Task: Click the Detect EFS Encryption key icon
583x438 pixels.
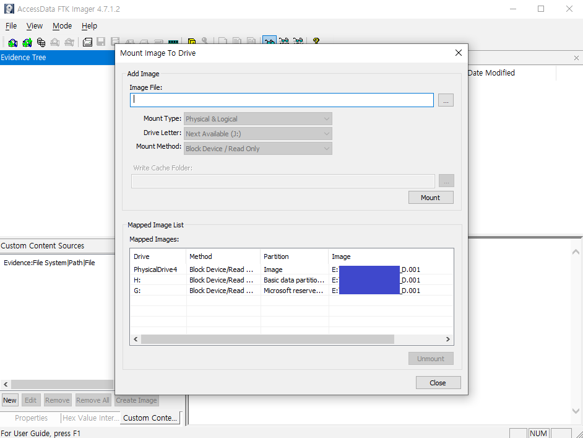Action: (x=204, y=41)
